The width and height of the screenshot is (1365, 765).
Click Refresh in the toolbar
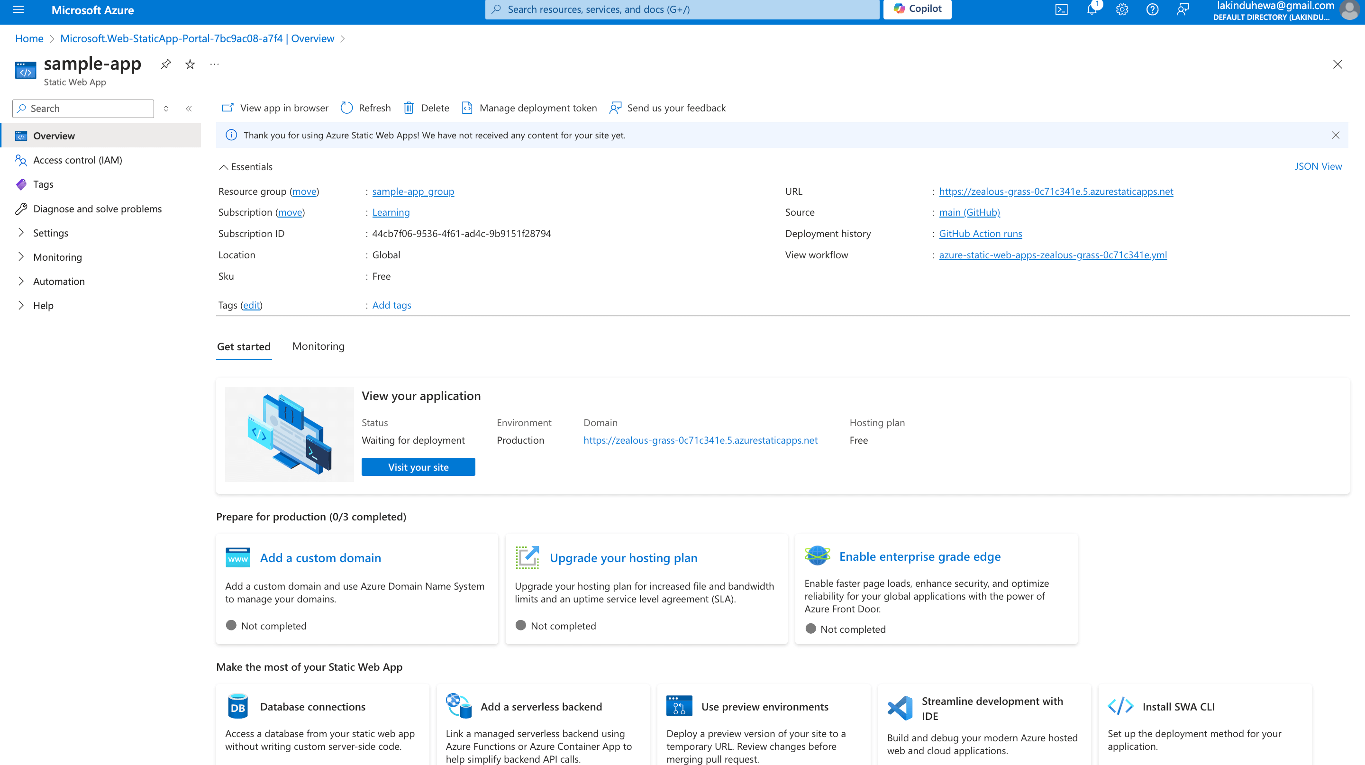365,108
